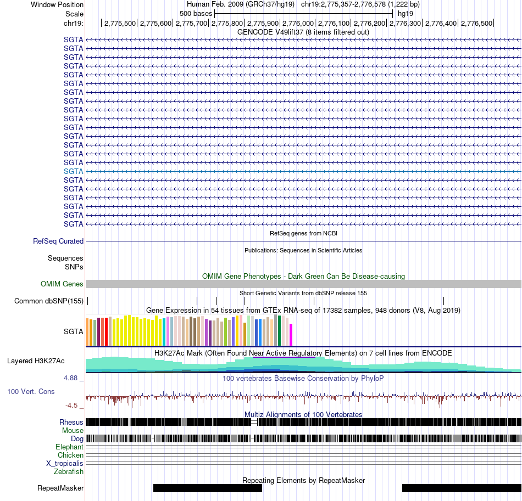
Task: Click the light-blue highlighted SGTA transcript label
Action: coord(73,171)
